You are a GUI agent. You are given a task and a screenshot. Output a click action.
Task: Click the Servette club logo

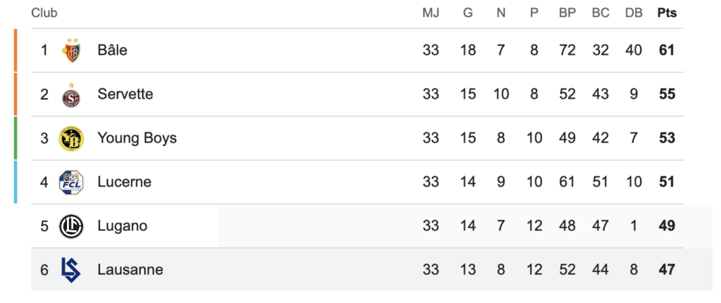[71, 94]
